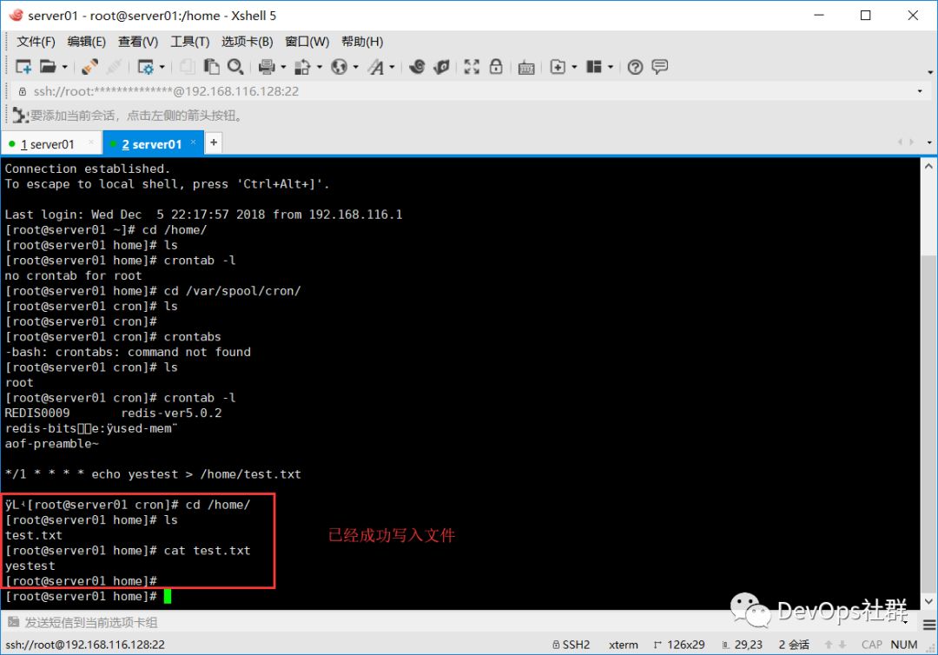938x655 pixels.
Task: Click the Open session folder icon
Action: (47, 67)
